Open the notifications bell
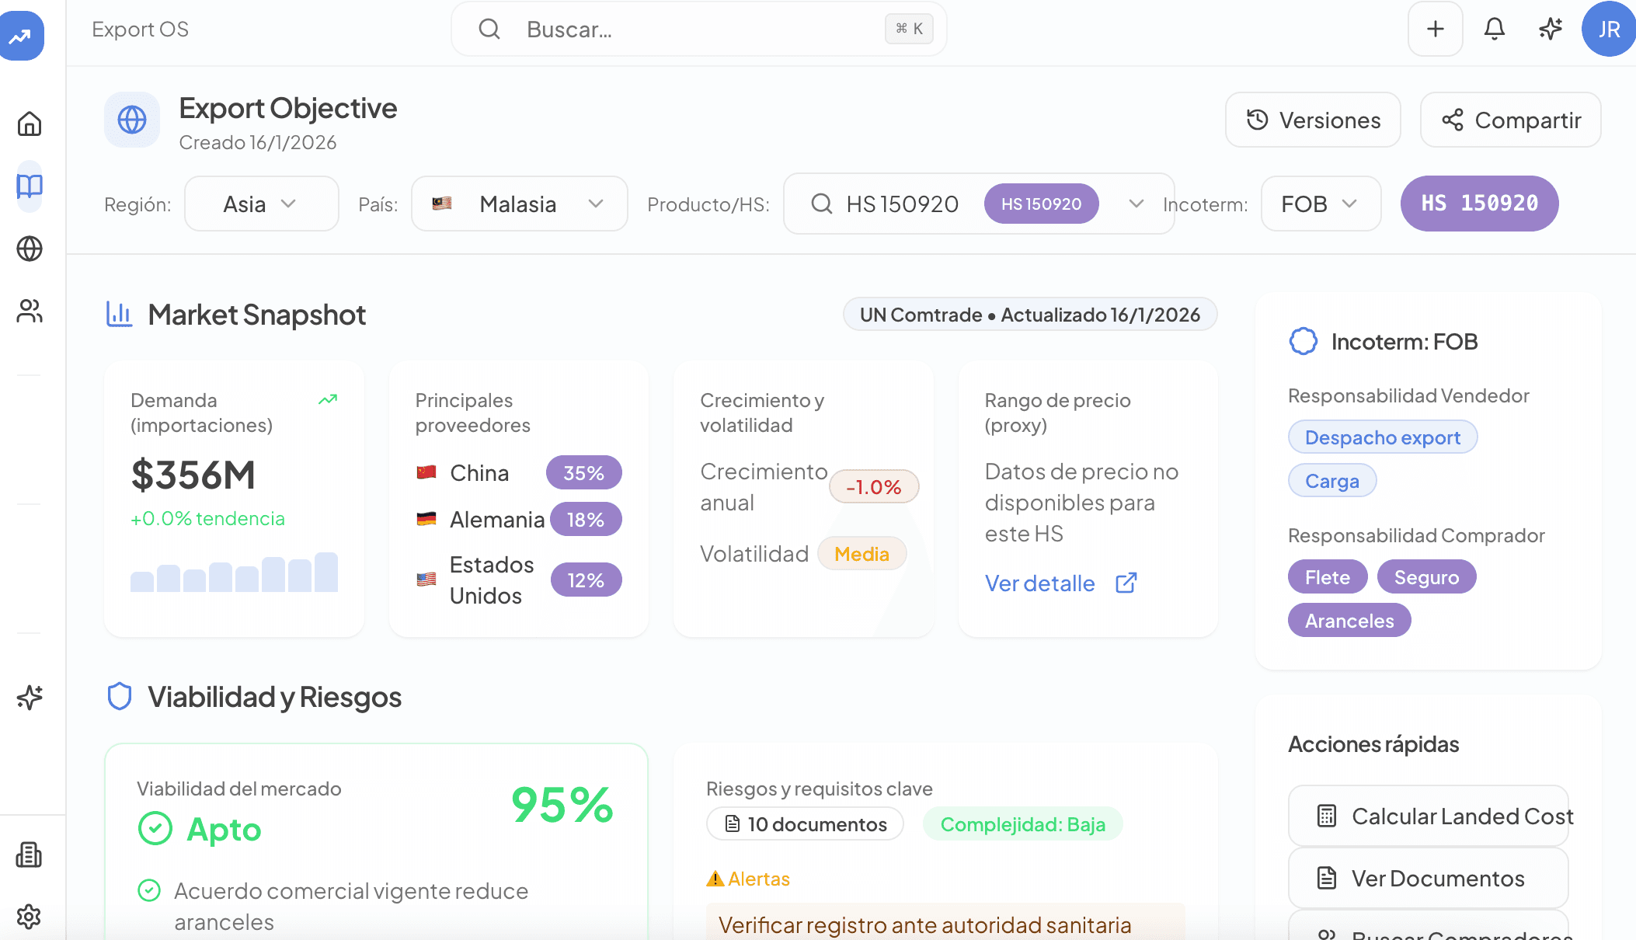This screenshot has width=1636, height=940. click(1494, 30)
